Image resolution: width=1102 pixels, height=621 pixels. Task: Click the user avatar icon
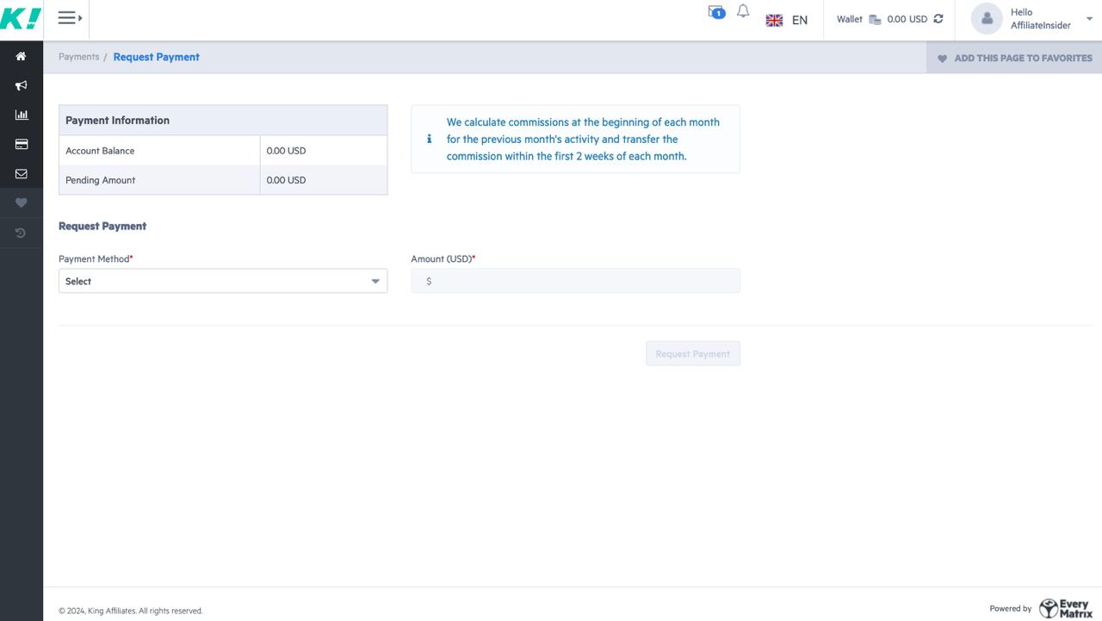(987, 19)
